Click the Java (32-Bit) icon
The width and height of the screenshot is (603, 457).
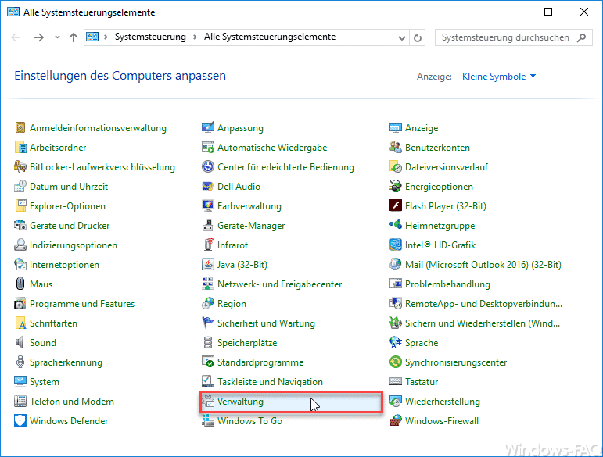208,265
